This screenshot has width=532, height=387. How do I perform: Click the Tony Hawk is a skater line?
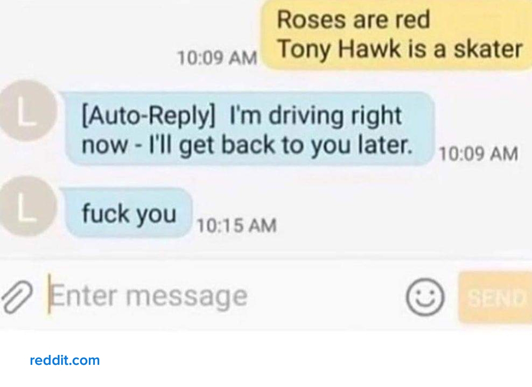[400, 49]
